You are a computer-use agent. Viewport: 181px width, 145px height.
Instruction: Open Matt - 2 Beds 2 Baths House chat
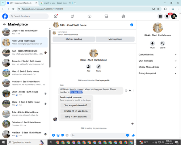pyautogui.click(x=25, y=73)
